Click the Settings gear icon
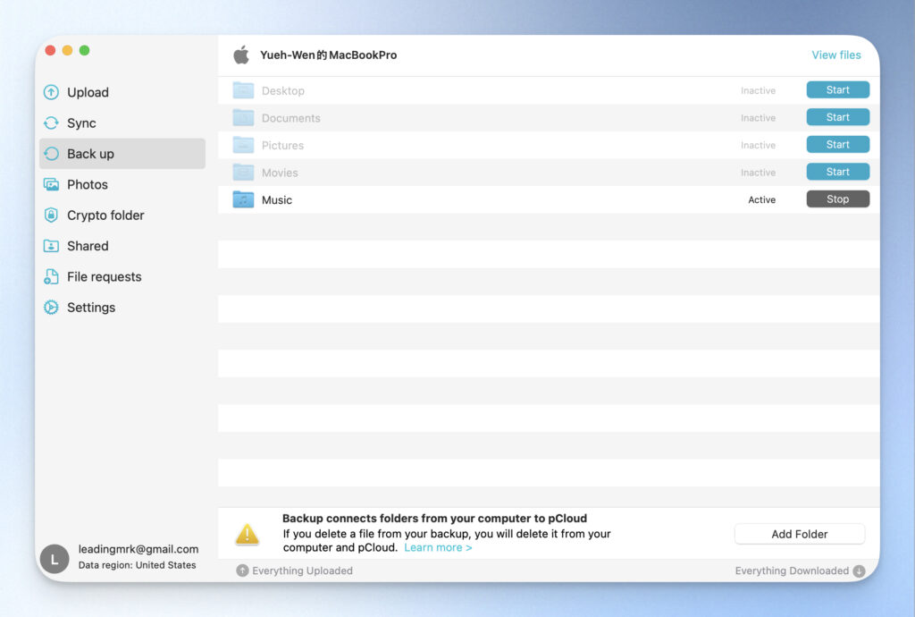Viewport: 915px width, 617px height. pyautogui.click(x=51, y=308)
